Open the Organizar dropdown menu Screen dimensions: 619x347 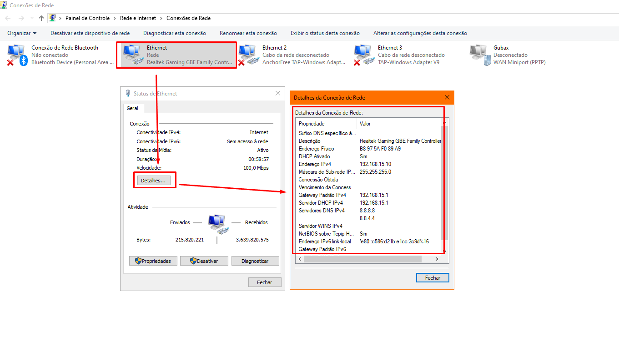22,33
